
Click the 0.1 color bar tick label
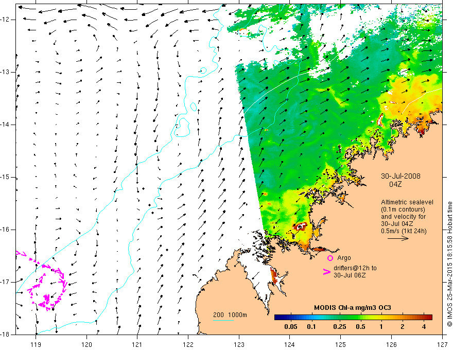tap(311, 327)
